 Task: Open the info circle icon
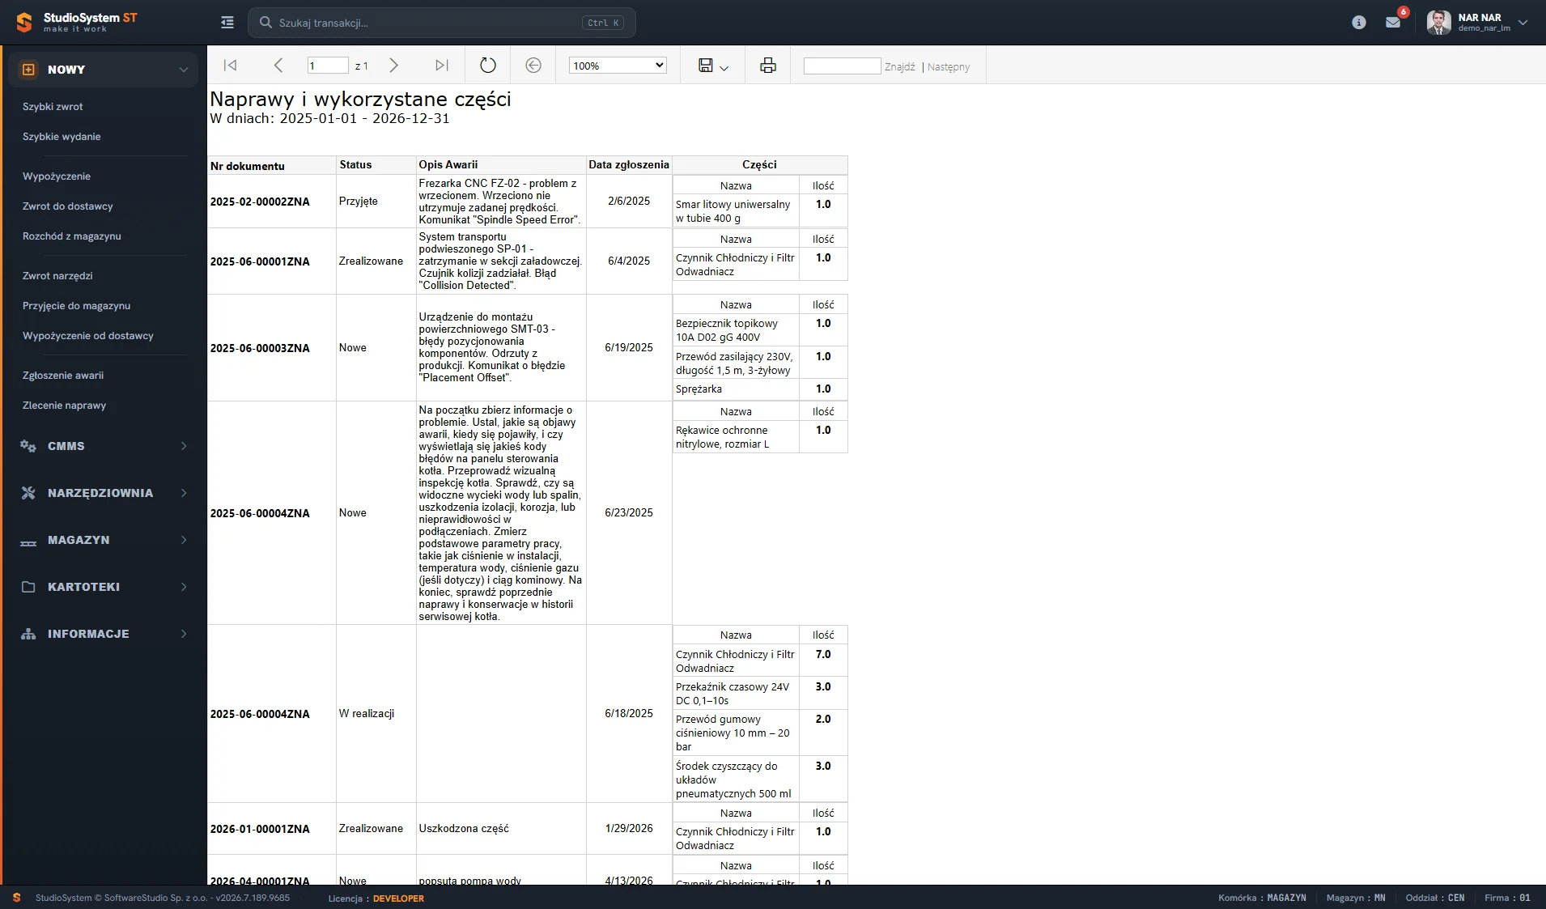click(x=1359, y=23)
